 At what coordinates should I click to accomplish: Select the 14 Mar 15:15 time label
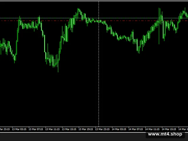tap(169, 129)
